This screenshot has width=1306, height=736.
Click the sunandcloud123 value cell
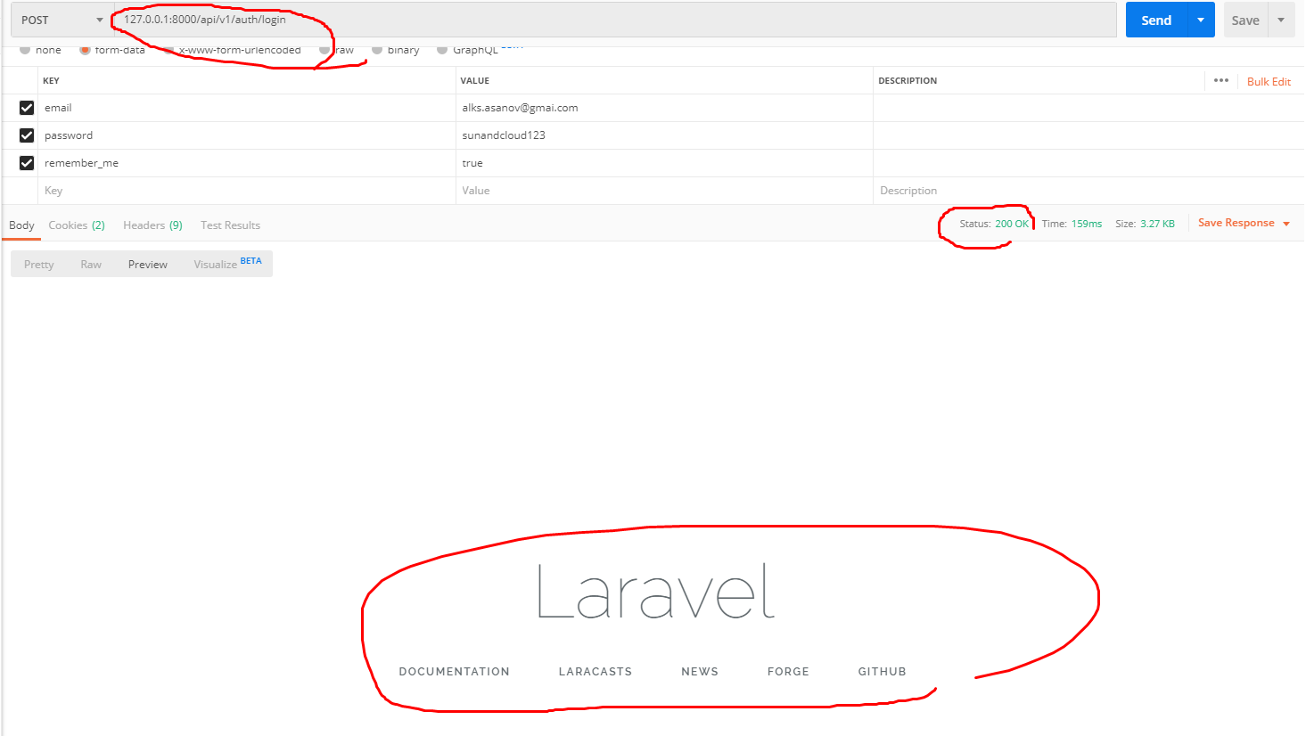[x=664, y=135]
